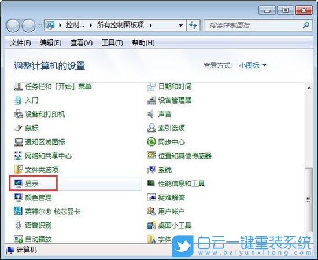Open the 疑难解答 link
This screenshot has width=318, height=260.
(x=171, y=197)
